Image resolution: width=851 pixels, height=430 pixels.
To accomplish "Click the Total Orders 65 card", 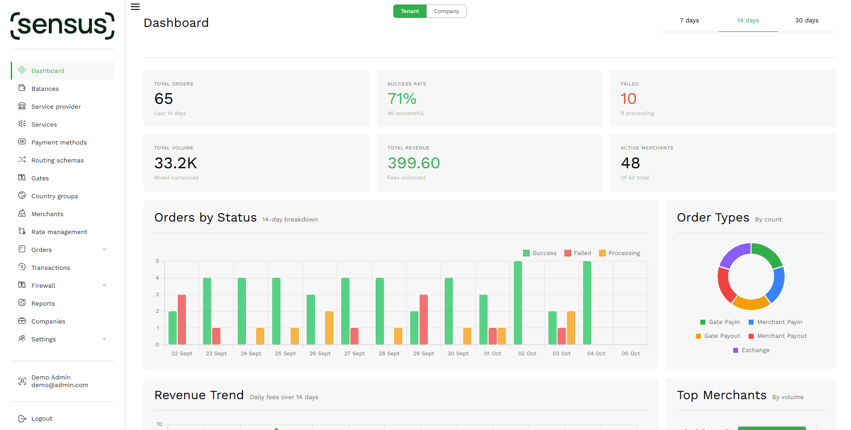I will [x=256, y=98].
